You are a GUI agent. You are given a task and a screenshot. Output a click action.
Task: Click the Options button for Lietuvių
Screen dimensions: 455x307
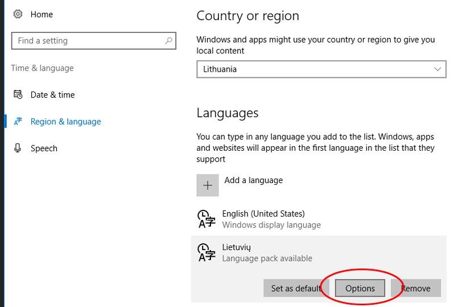pos(360,288)
